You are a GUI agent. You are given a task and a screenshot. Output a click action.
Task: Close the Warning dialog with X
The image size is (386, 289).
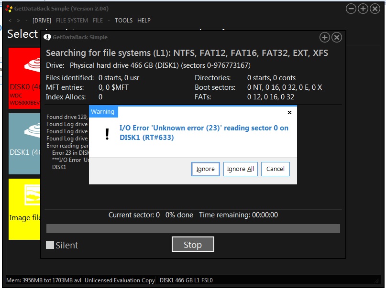point(289,112)
